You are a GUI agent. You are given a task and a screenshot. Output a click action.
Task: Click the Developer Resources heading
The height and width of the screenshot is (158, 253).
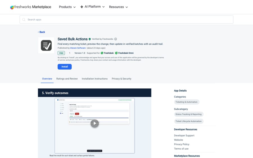pos(186,129)
